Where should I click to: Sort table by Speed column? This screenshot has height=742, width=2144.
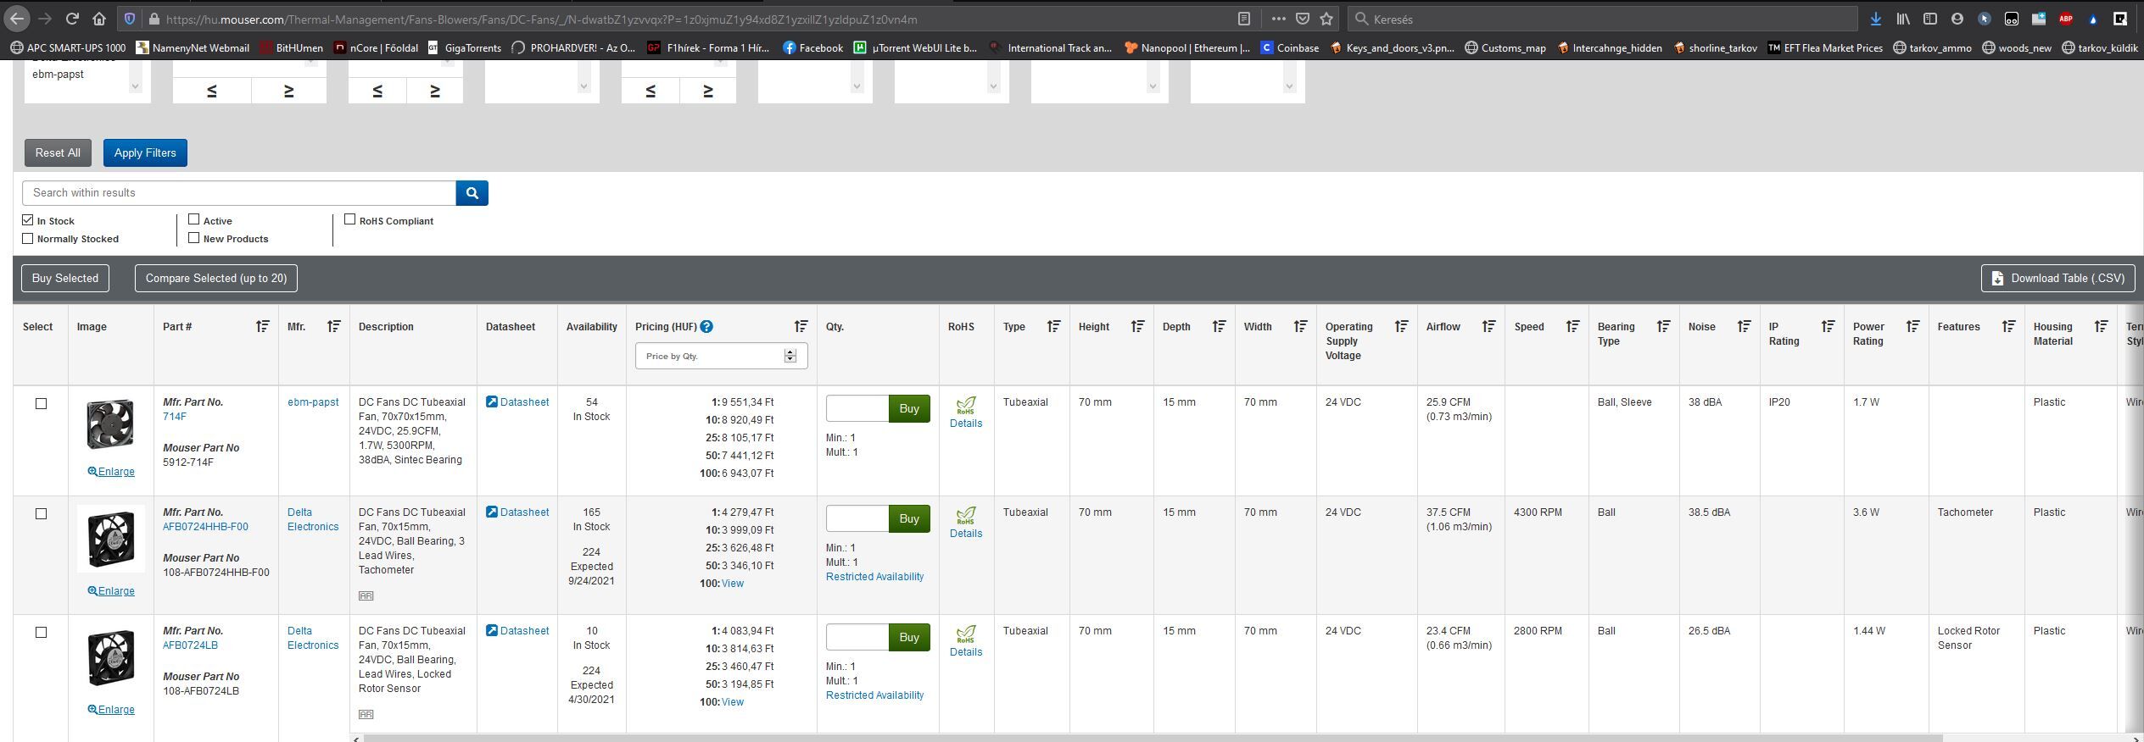point(1572,326)
